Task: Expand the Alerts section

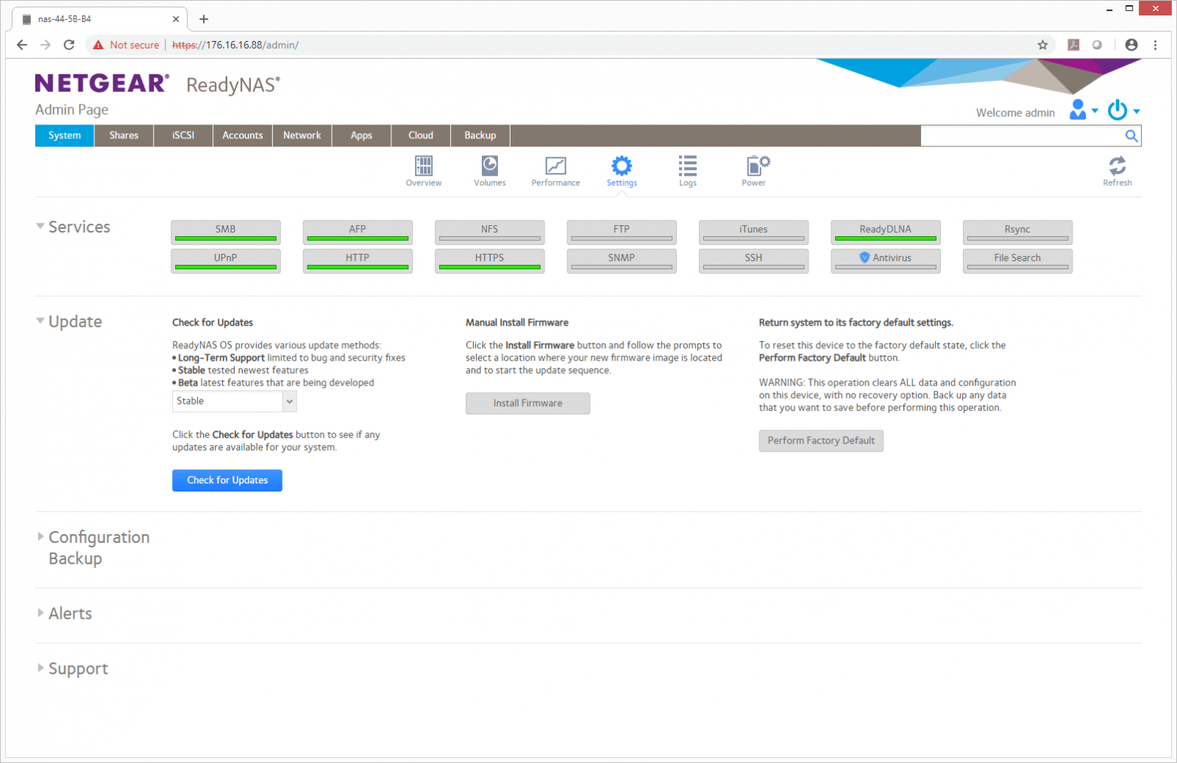Action: (40, 613)
